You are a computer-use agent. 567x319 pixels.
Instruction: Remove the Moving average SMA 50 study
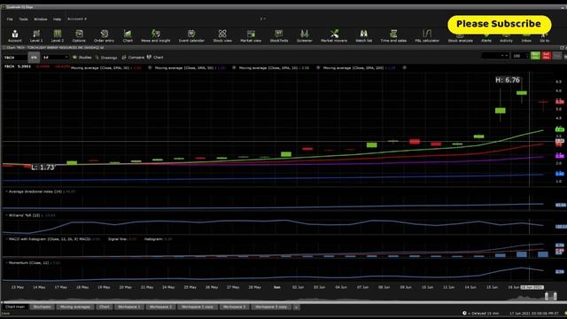click(x=234, y=67)
